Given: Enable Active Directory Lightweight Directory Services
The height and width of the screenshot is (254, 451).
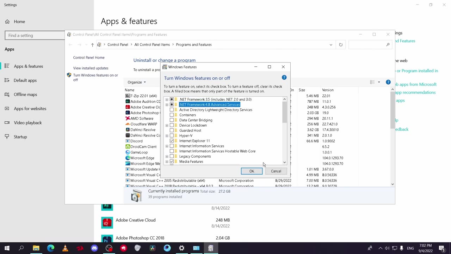Looking at the screenshot, I should (x=172, y=110).
